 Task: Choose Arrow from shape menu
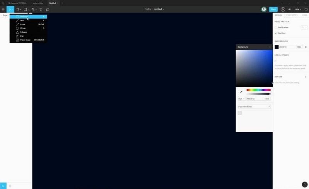tap(28, 24)
